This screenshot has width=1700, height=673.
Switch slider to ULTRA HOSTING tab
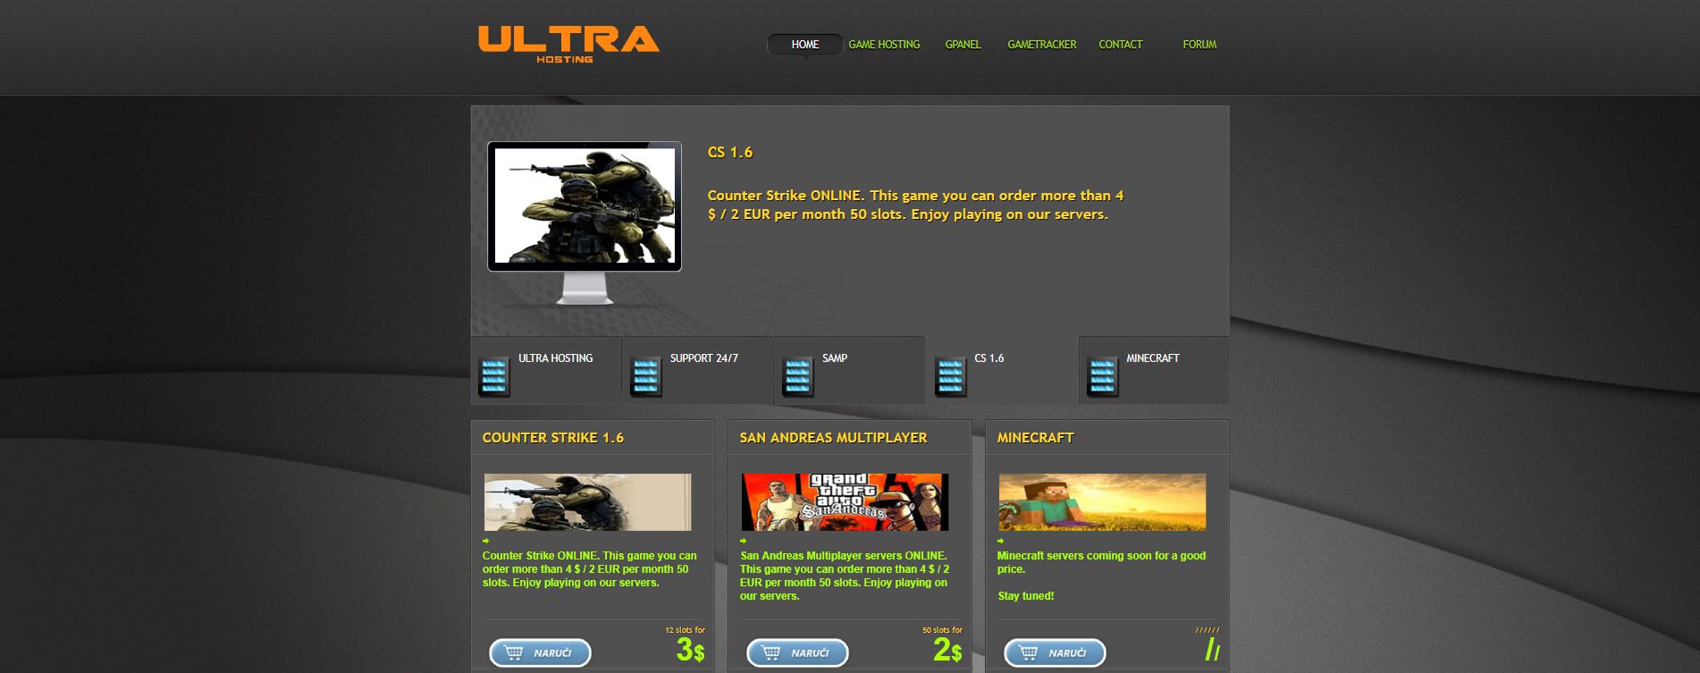[x=546, y=370]
